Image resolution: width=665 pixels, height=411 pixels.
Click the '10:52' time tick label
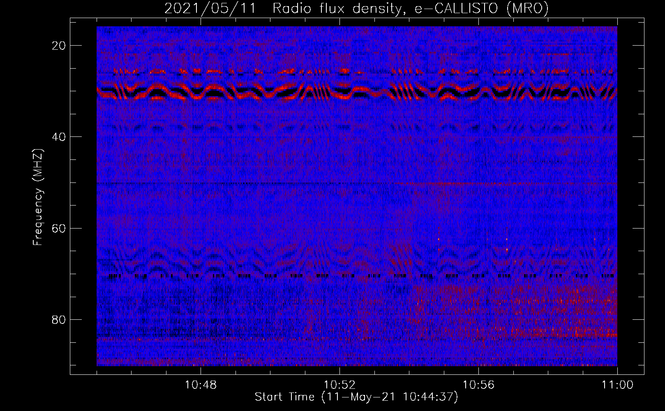click(339, 385)
